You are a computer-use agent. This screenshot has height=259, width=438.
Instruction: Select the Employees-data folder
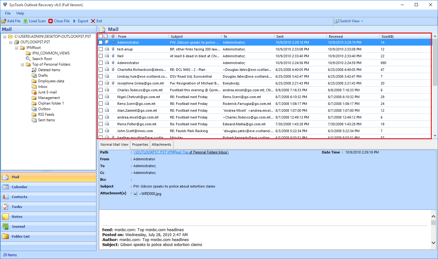[x=51, y=81]
